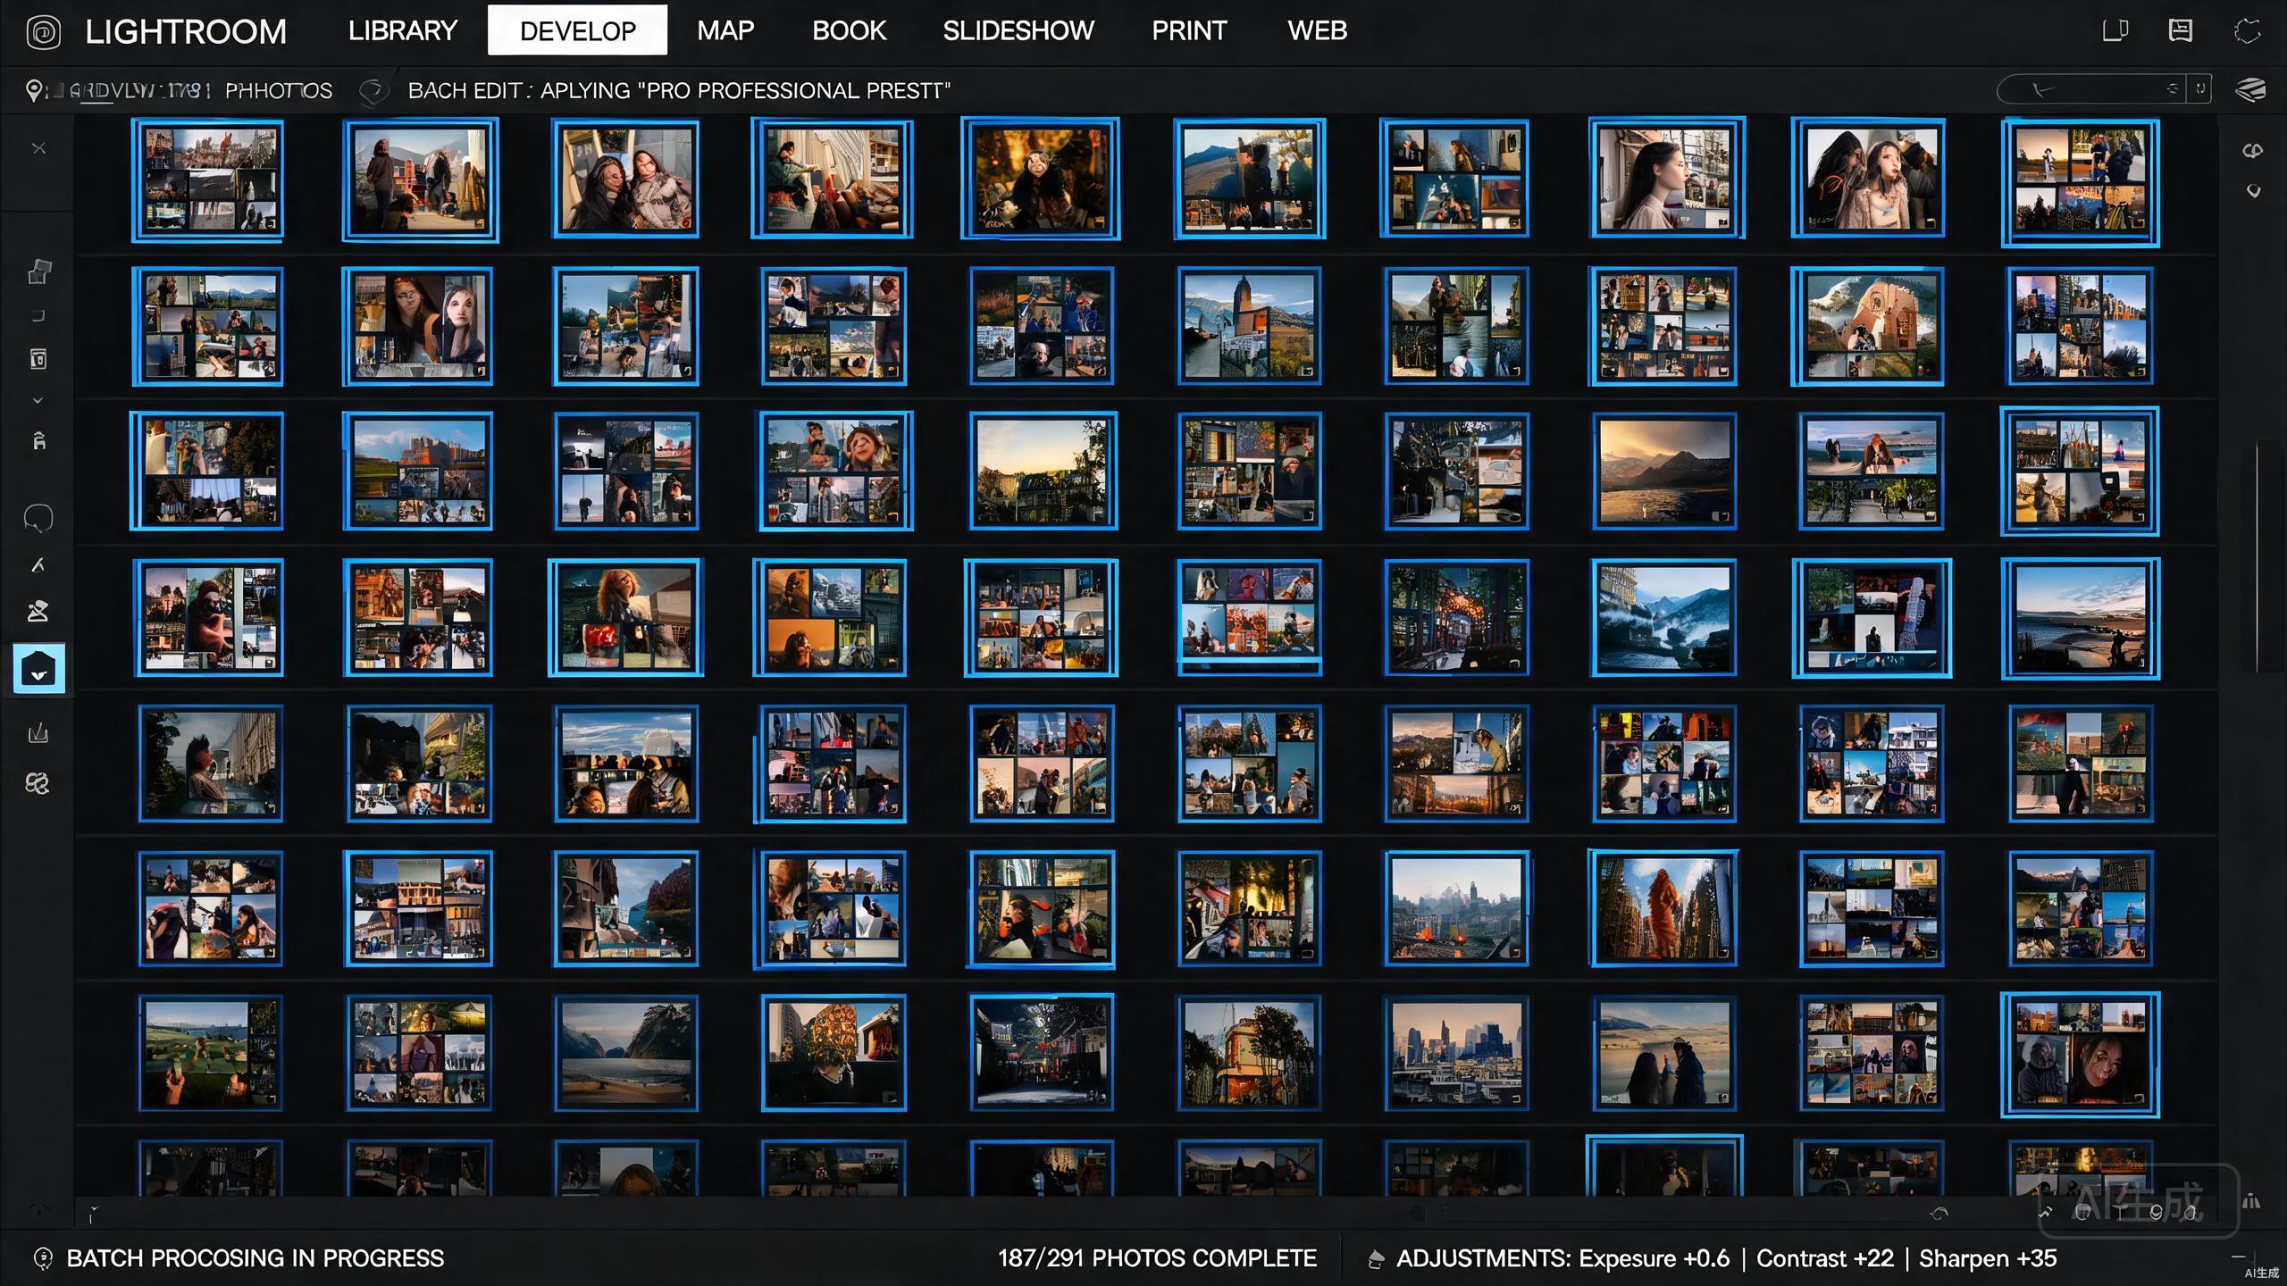
Task: Select the brush tool in left sidebar
Action: [x=38, y=564]
